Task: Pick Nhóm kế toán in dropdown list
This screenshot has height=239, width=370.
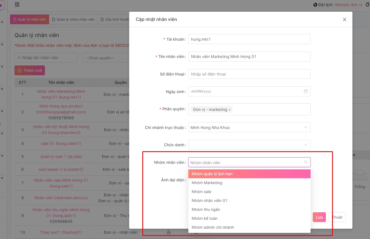Action: 205,218
